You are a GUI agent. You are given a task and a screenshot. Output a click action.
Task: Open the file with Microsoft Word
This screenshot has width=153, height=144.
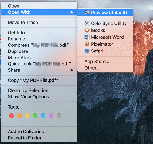(105, 37)
